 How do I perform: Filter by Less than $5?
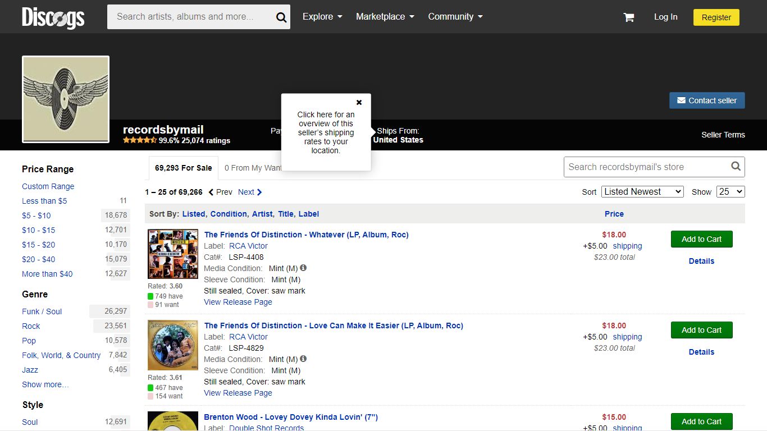[44, 201]
